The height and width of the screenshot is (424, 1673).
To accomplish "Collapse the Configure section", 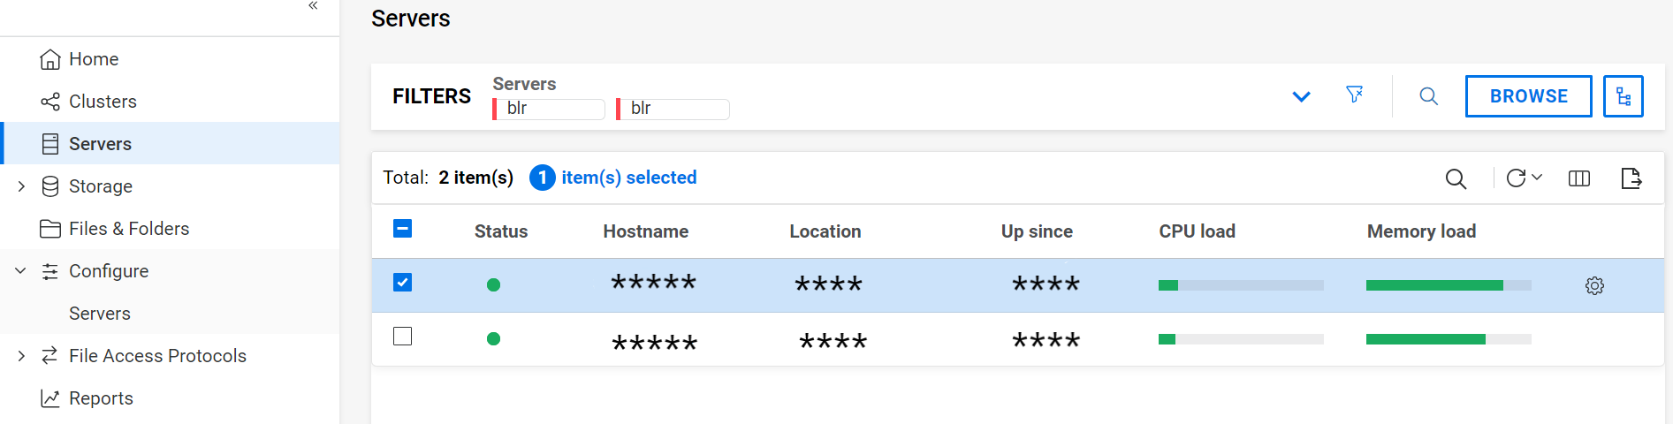I will click(21, 271).
